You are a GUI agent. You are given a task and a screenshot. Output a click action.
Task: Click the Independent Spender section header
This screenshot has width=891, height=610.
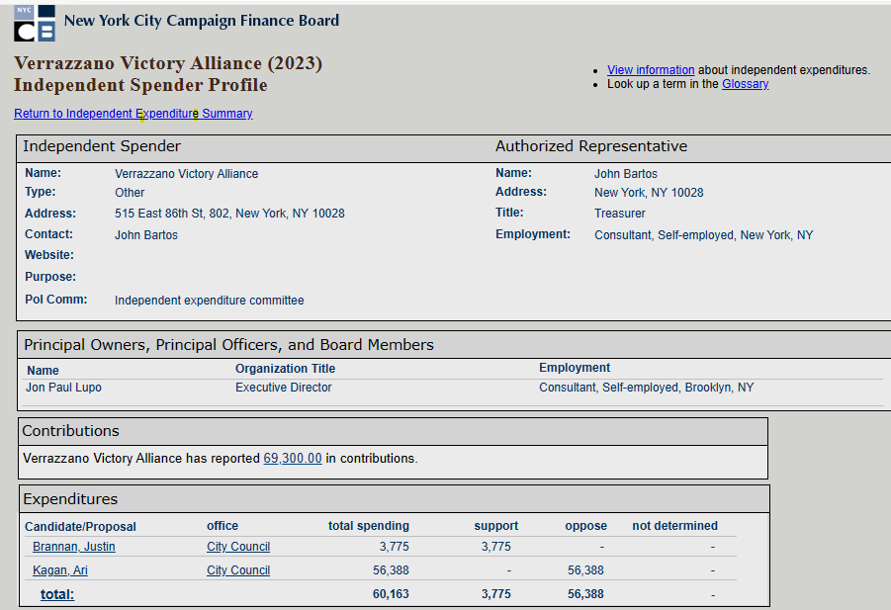pos(102,146)
